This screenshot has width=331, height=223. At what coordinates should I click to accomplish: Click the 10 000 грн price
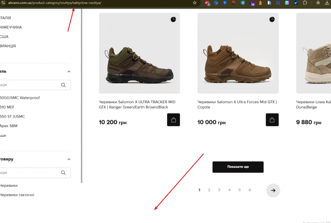pos(212,122)
